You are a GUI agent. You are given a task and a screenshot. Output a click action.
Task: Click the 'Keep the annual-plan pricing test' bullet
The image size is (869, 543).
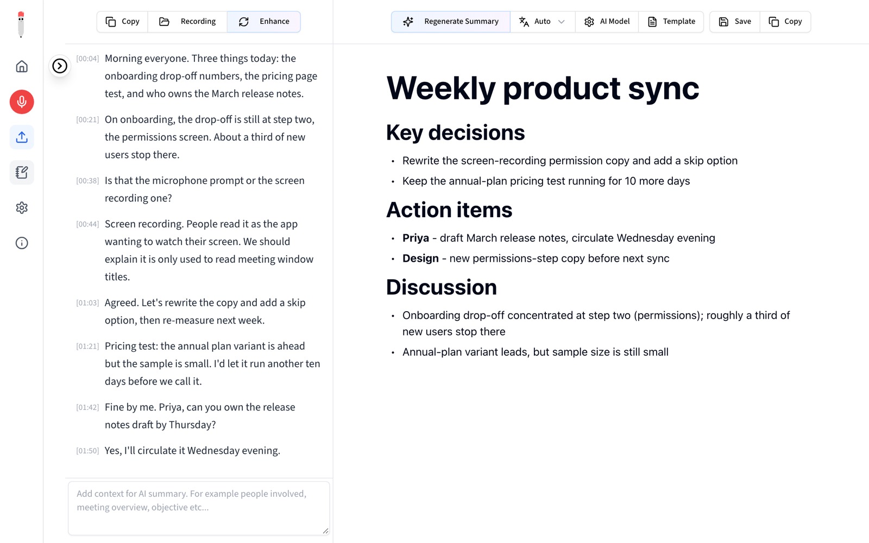546,181
